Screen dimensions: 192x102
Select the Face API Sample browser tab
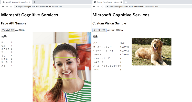[16, 2]
